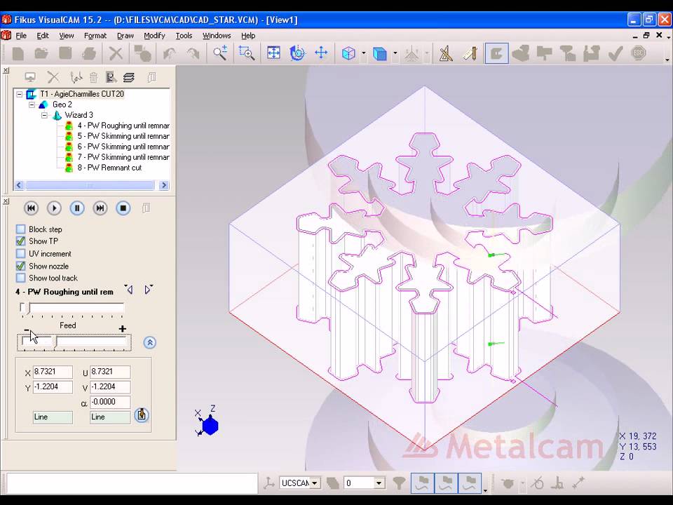Select the Rotate view tool
673x505 pixels.
(x=297, y=53)
